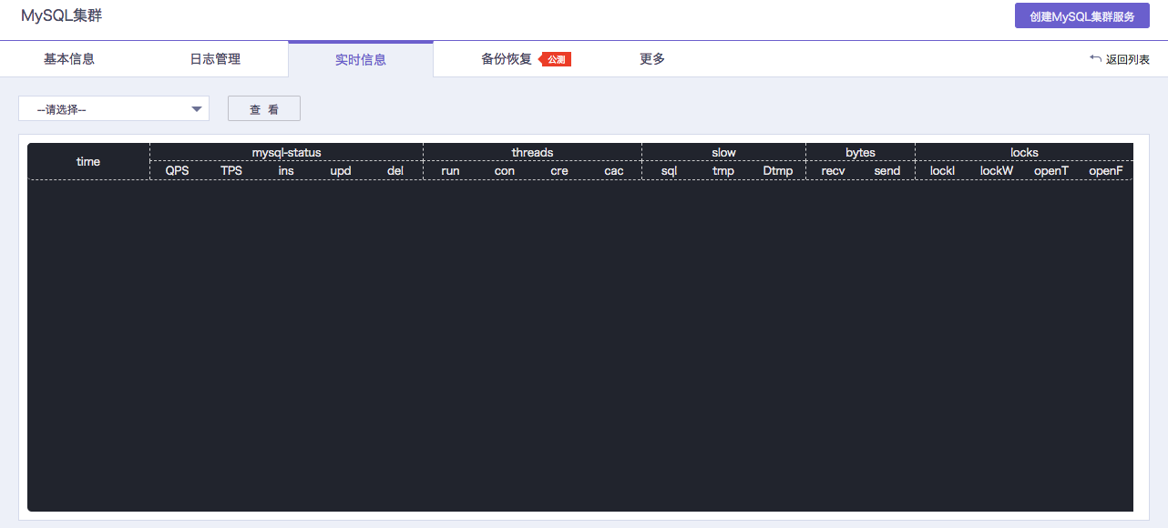Screen dimensions: 1168x528
Task: Click the Dtmp column header
Action: pos(778,170)
